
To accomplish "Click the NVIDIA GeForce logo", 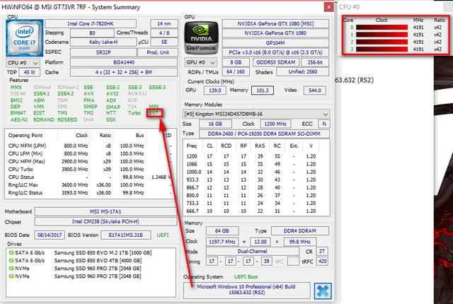I will tap(201, 37).
